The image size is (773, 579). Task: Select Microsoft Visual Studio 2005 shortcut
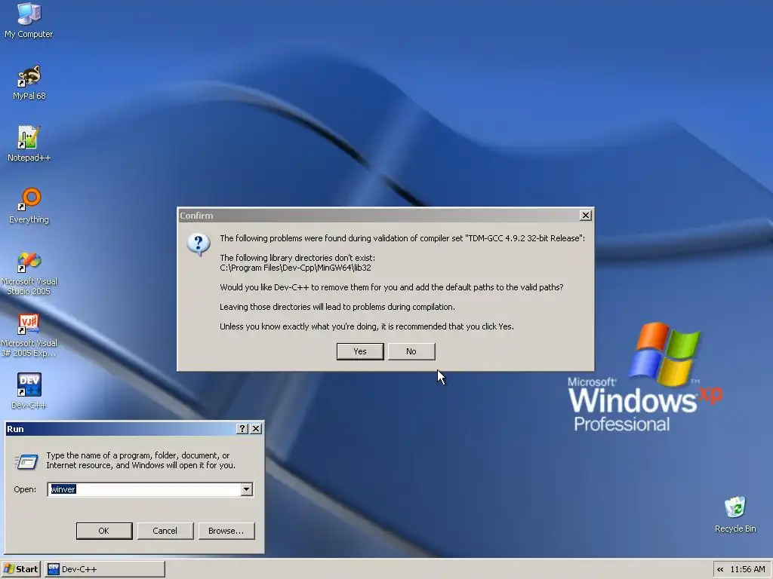pyautogui.click(x=29, y=273)
